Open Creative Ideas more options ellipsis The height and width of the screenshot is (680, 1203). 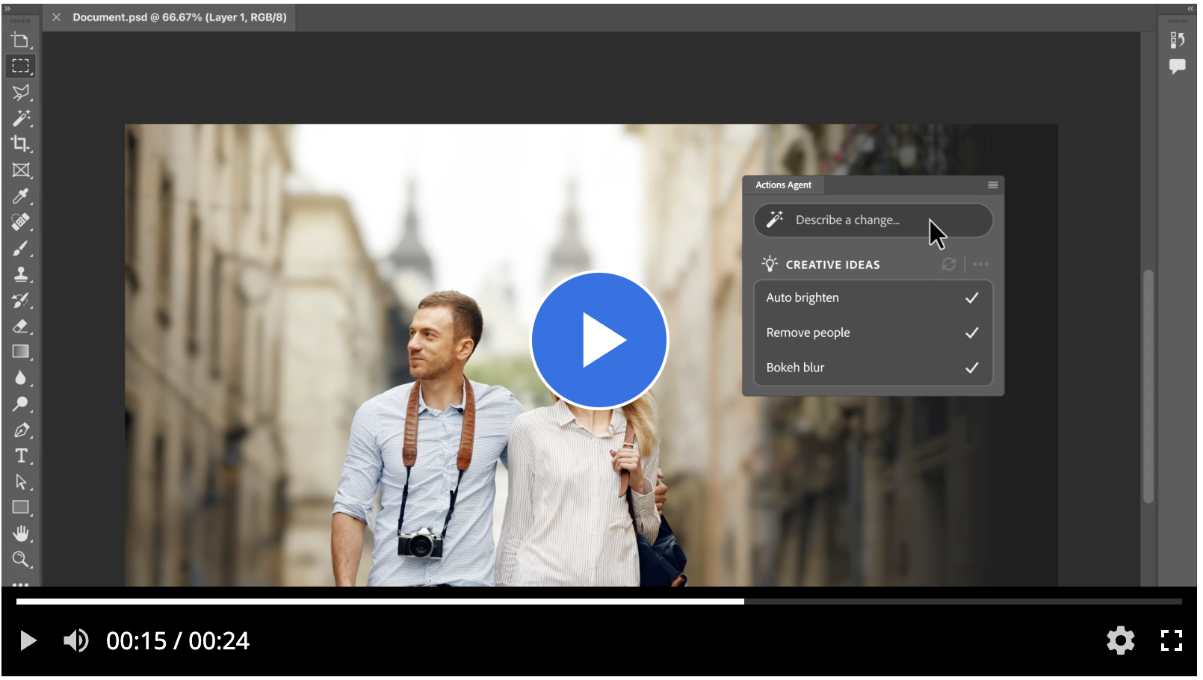[x=980, y=265]
